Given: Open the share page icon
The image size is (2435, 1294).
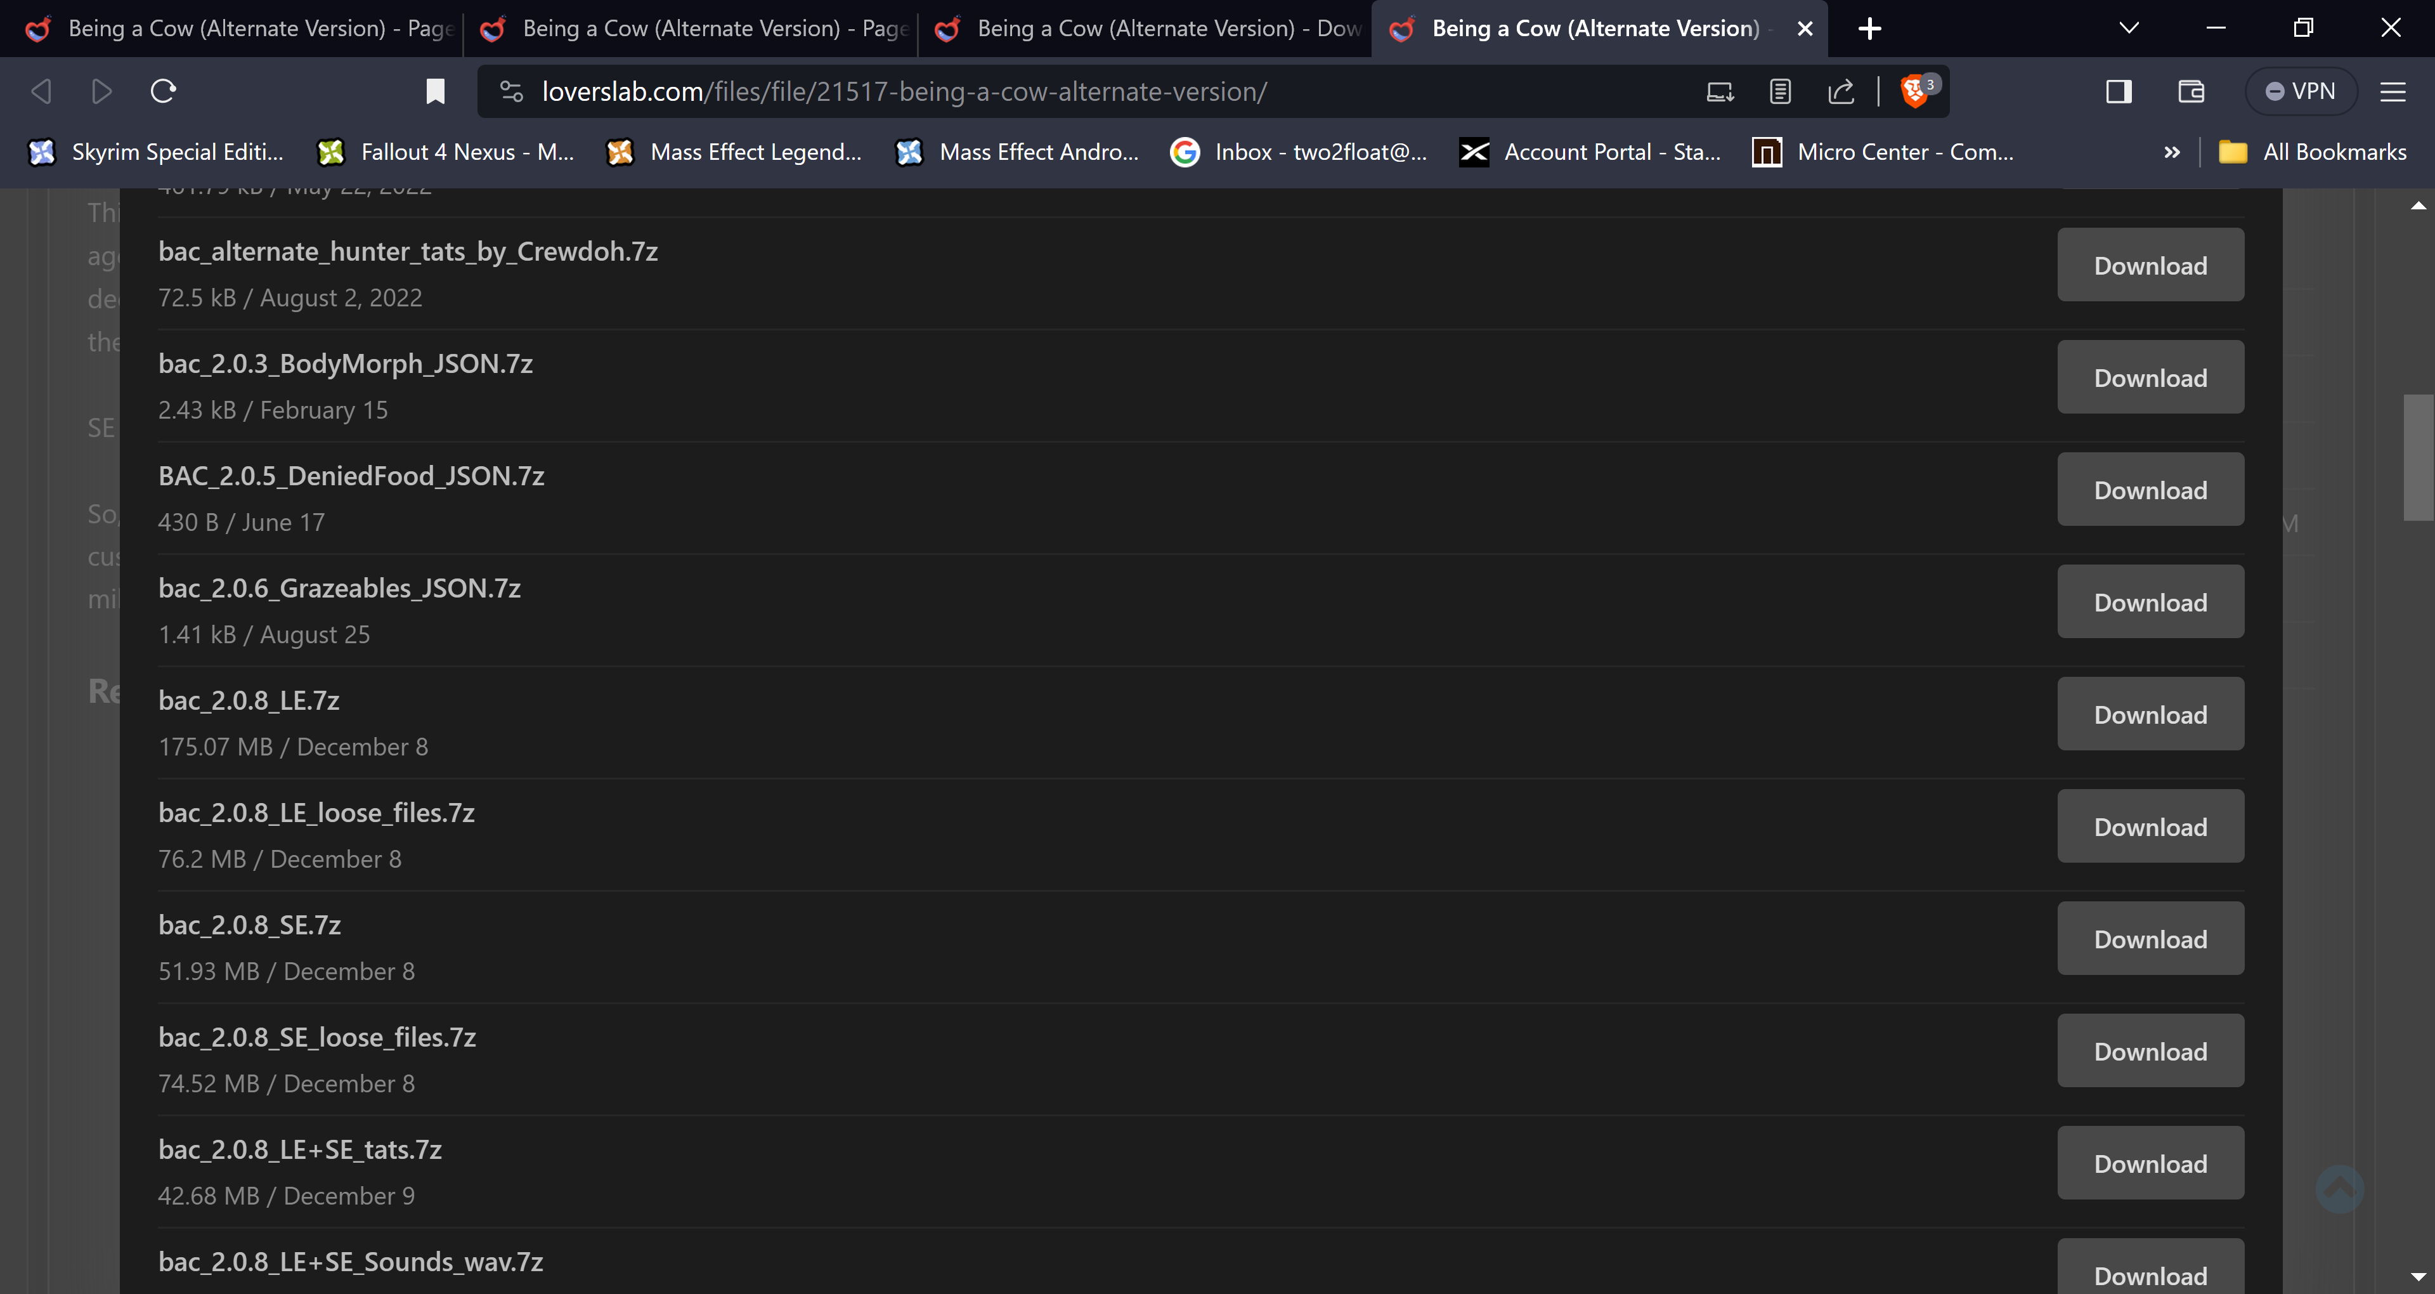Looking at the screenshot, I should (x=1840, y=92).
